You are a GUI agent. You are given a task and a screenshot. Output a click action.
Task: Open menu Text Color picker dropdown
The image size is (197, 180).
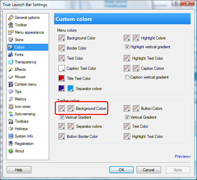pyautogui.click(x=62, y=58)
